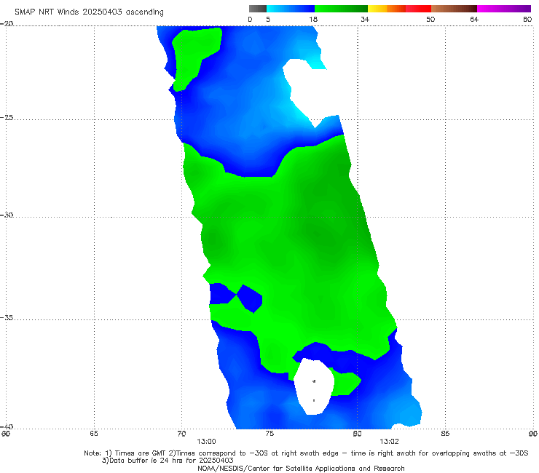
Task: Click the blue segment of the color bar
Action: coord(291,9)
